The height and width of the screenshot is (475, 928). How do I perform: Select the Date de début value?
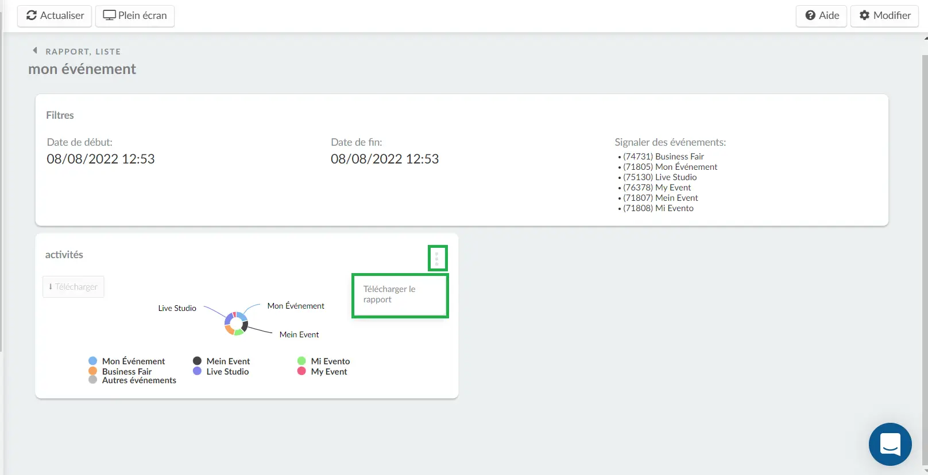[x=100, y=159]
